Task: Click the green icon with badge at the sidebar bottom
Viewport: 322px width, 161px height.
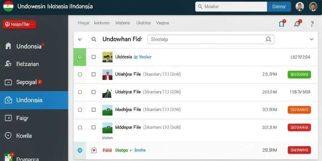Action: point(8,157)
